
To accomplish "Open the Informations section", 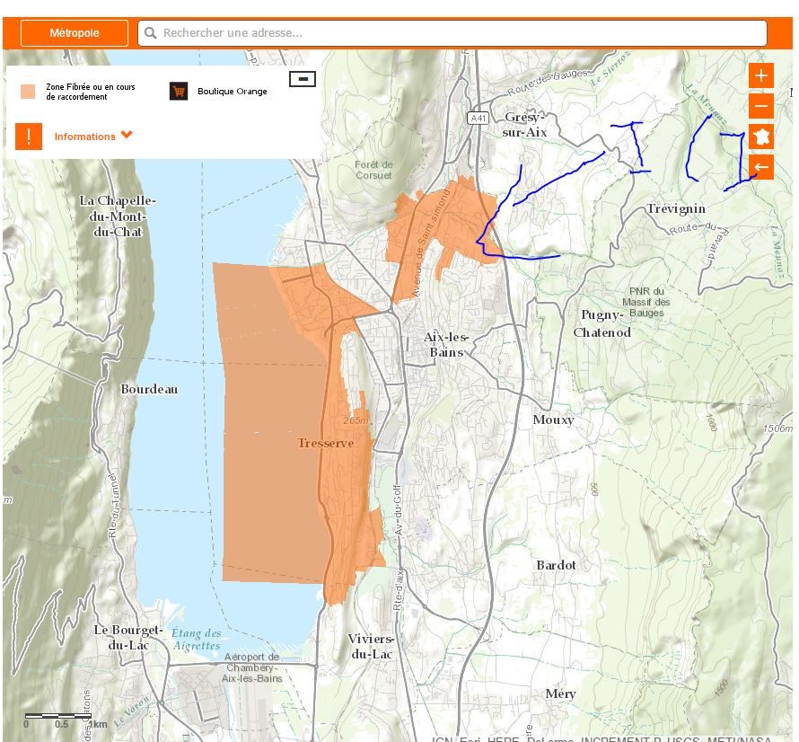I will [84, 137].
